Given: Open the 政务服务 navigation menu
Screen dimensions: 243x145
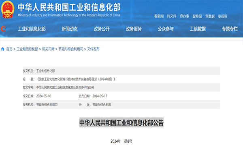Looking at the screenshot, I should coord(134,29).
